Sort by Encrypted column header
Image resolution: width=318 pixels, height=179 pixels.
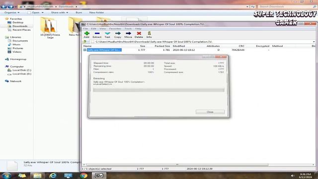(262, 46)
